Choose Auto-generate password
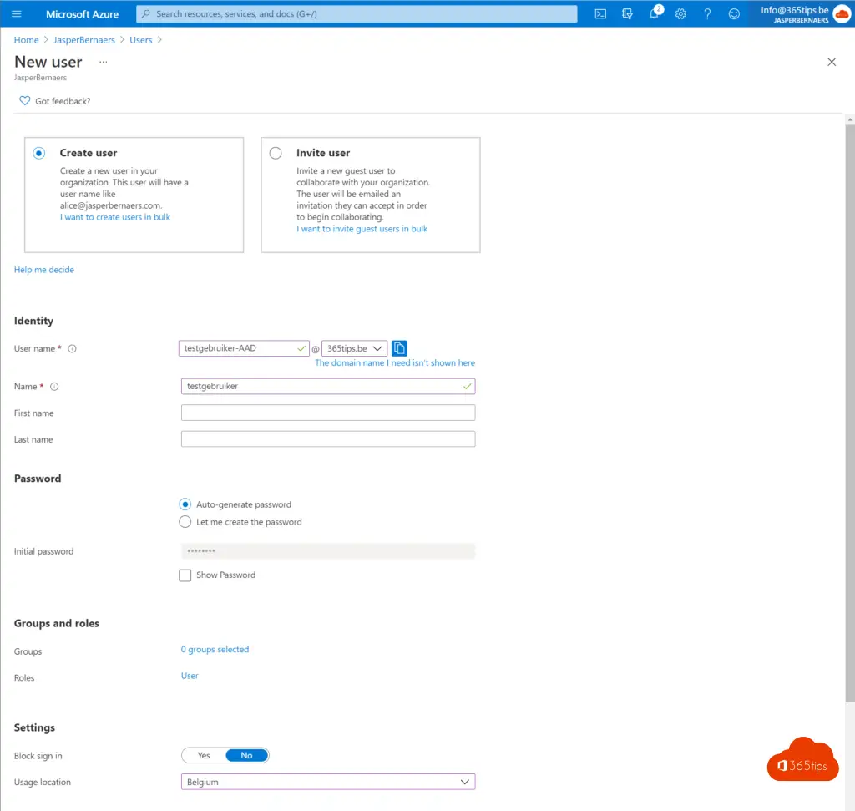The width and height of the screenshot is (855, 811). coord(185,504)
